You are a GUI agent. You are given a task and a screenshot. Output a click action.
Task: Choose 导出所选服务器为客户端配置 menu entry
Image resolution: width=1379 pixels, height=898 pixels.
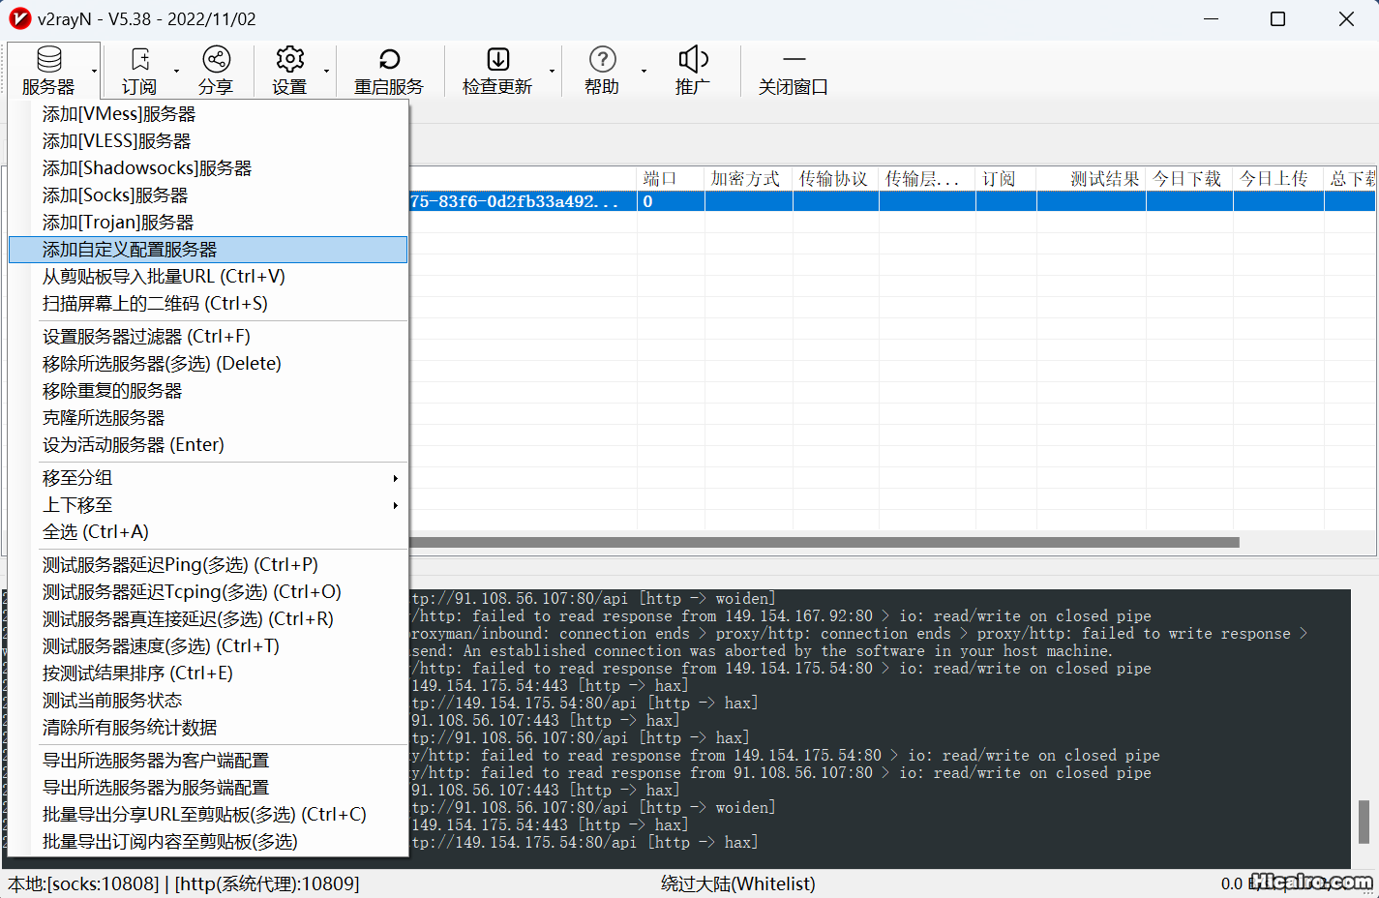(x=208, y=761)
